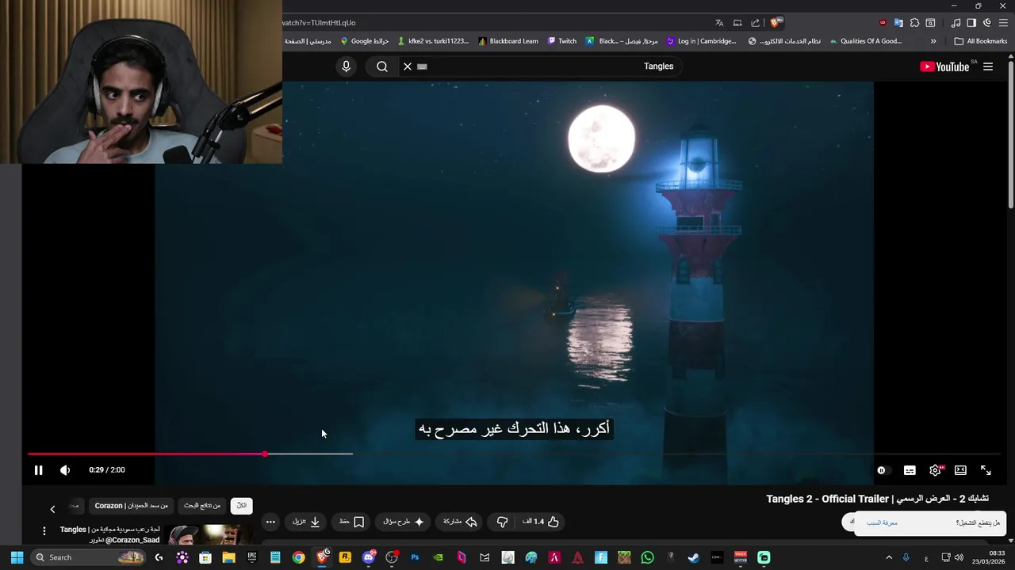This screenshot has width=1015, height=570.
Task: Open the browser main hamburger menu
Action: click(x=1003, y=23)
